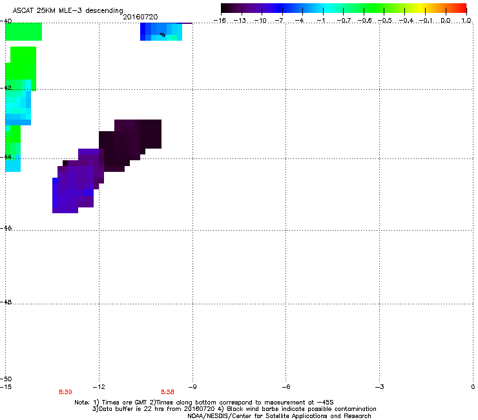Click the red 8:59 swath time label
This screenshot has width=478, height=420.
65,392
